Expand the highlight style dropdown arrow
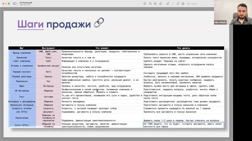252x141 pixels. pos(172,4)
